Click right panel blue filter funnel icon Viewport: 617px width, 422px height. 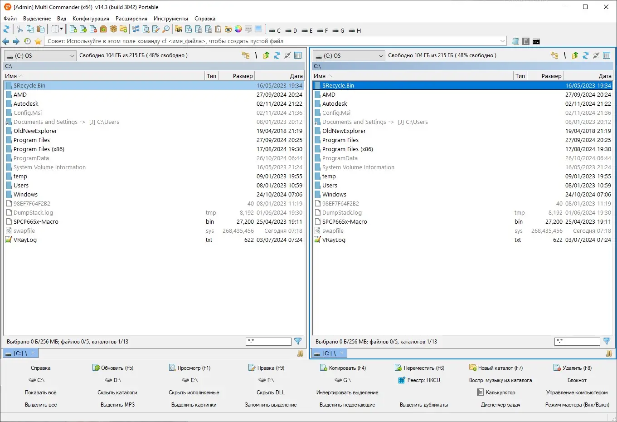coord(607,341)
